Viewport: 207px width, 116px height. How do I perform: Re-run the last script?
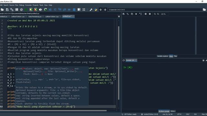pos(45,10)
